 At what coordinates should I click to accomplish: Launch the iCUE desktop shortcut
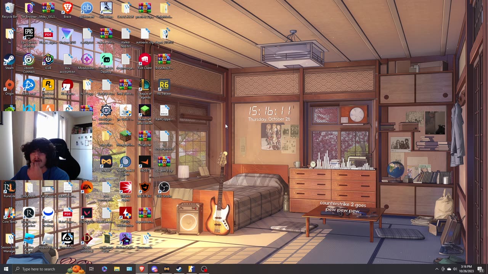click(48, 62)
